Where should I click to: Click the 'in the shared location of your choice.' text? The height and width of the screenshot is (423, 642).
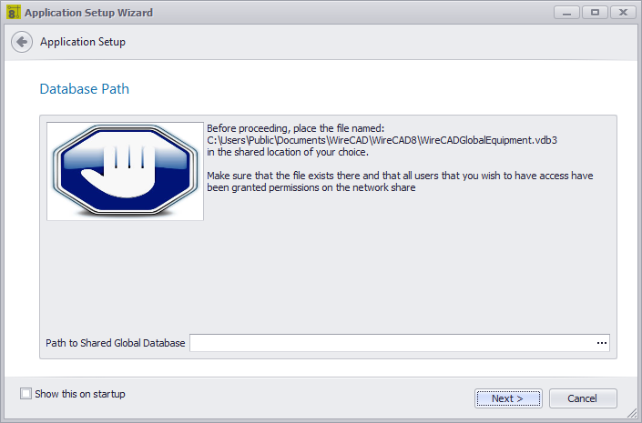(288, 152)
